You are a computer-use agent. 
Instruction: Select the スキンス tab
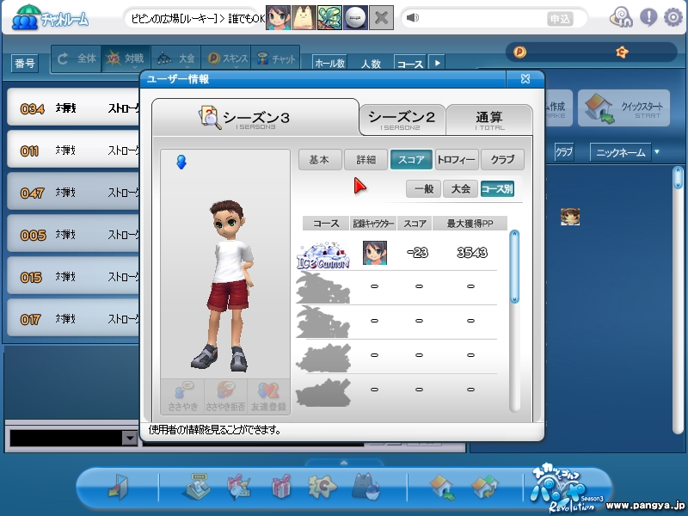(x=226, y=58)
